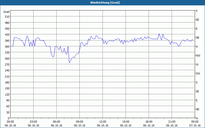Click the 06.10.16 date under 18:00
205x128 pixels.
pos(149,125)
